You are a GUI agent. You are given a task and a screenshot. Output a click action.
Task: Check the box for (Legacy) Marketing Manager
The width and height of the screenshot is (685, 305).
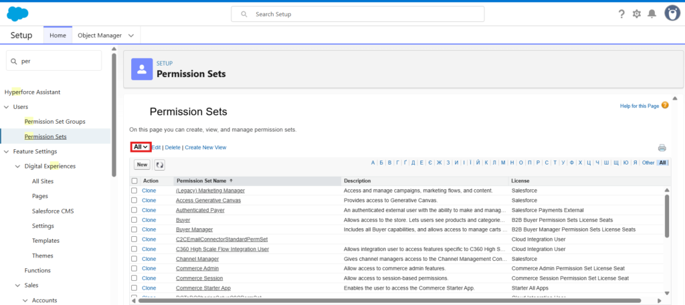pos(134,191)
